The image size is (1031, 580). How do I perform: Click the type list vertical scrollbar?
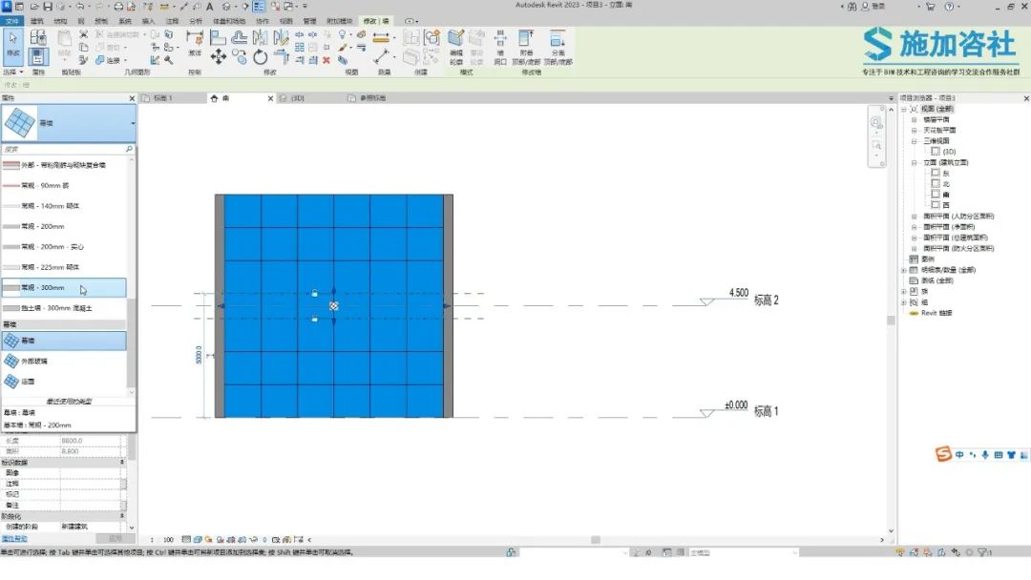pyautogui.click(x=131, y=343)
